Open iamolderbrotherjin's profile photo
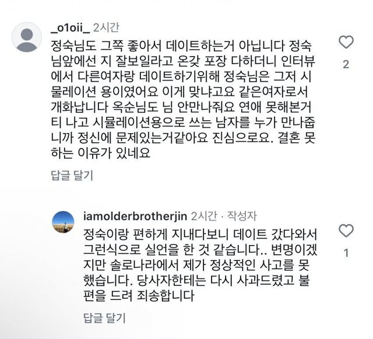The height and width of the screenshot is (339, 373). pos(64,222)
